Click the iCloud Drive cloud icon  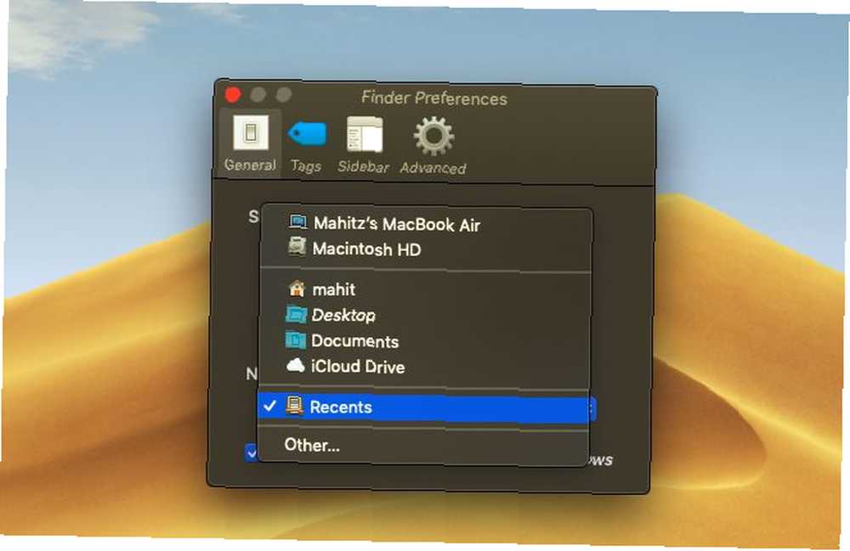click(295, 365)
